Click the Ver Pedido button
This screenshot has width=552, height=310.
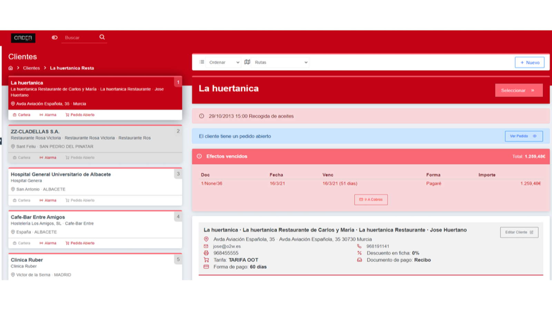(523, 136)
